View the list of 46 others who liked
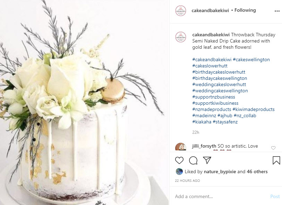 pyautogui.click(x=257, y=171)
